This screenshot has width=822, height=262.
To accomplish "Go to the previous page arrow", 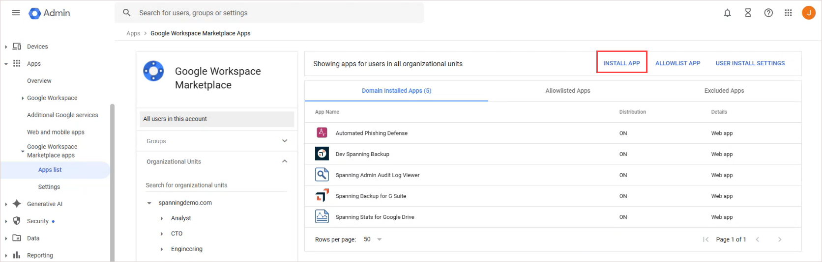I will 758,239.
